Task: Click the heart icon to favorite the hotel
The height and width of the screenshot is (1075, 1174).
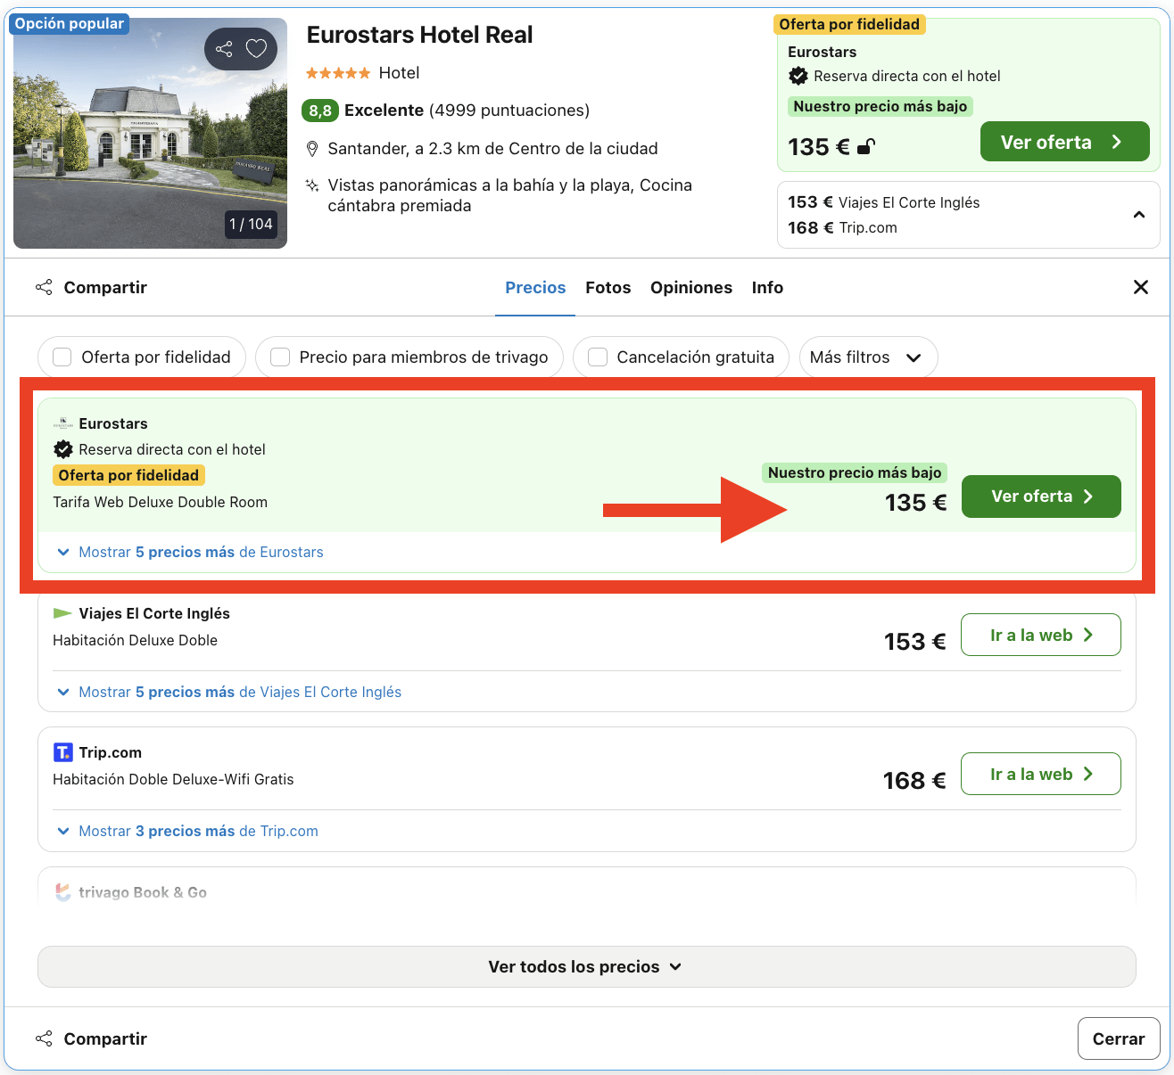Action: pyautogui.click(x=256, y=49)
